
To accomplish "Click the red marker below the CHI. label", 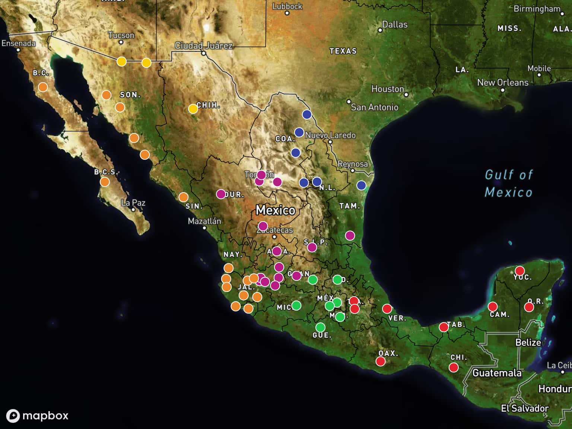I will [x=454, y=368].
